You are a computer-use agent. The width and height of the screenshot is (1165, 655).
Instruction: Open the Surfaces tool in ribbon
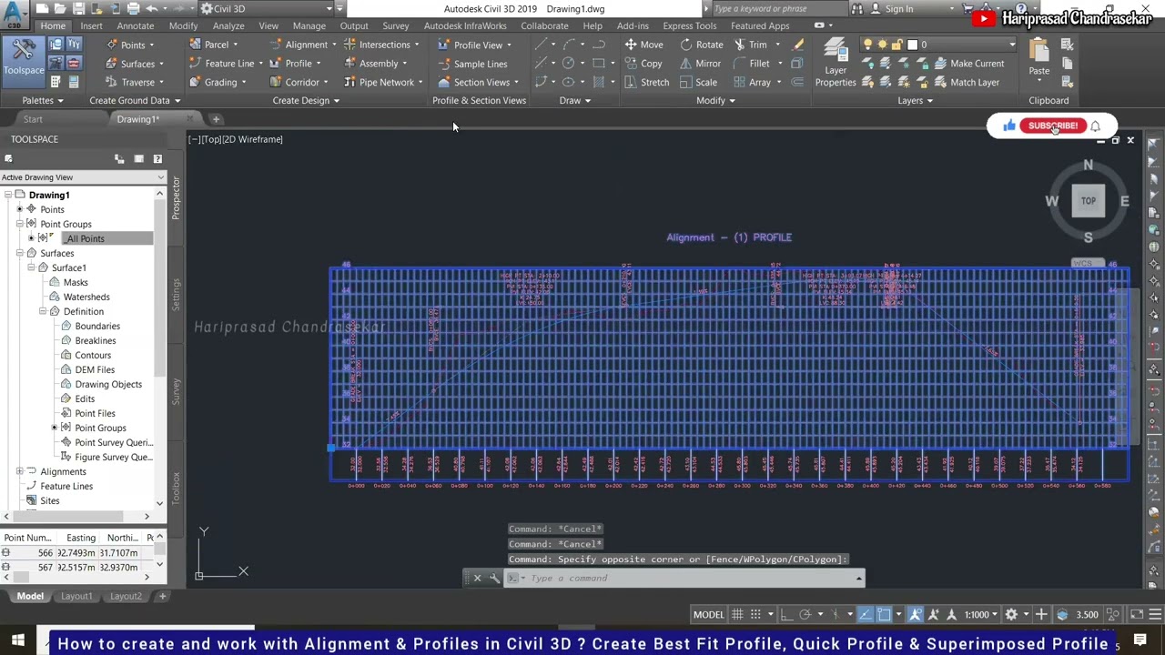pos(137,64)
